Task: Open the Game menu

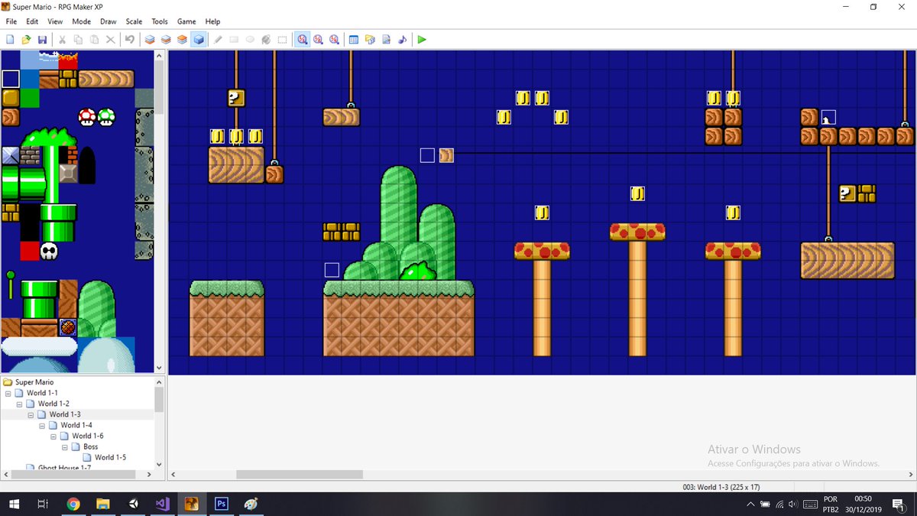Action: 186,21
